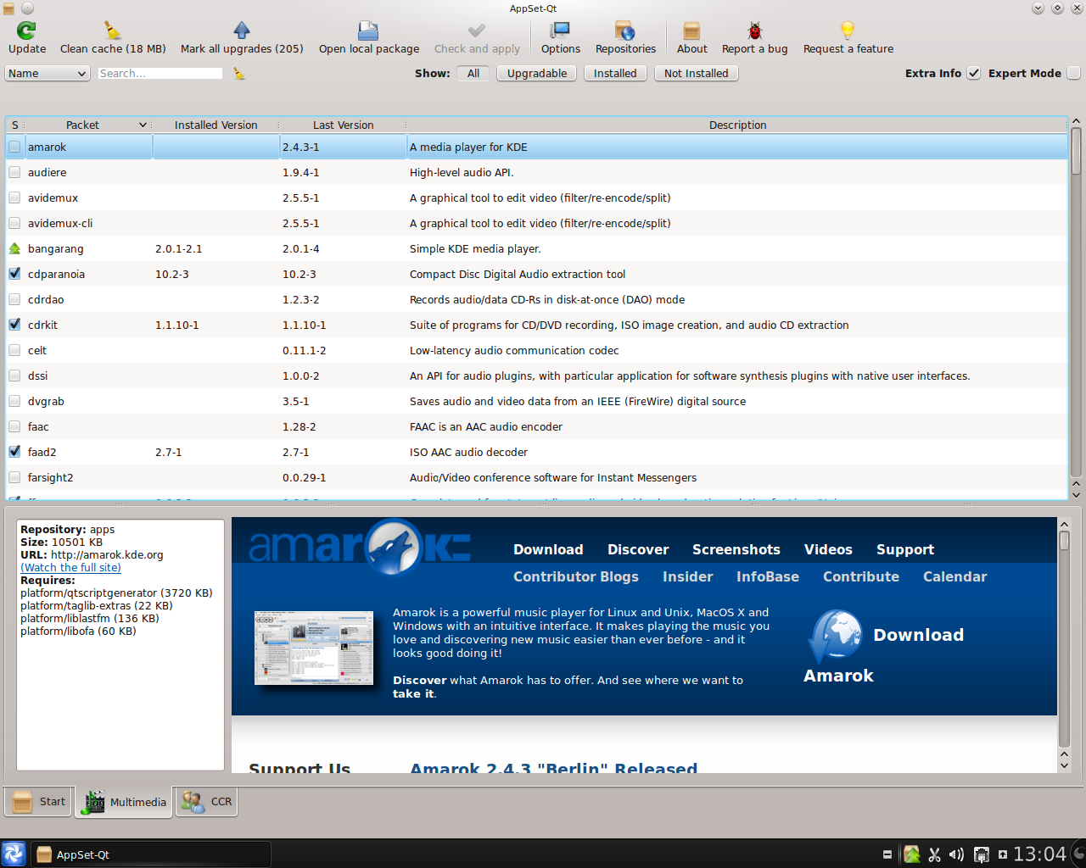This screenshot has height=868, width=1086.
Task: Open Videos in Amarok page menu
Action: pyautogui.click(x=828, y=549)
